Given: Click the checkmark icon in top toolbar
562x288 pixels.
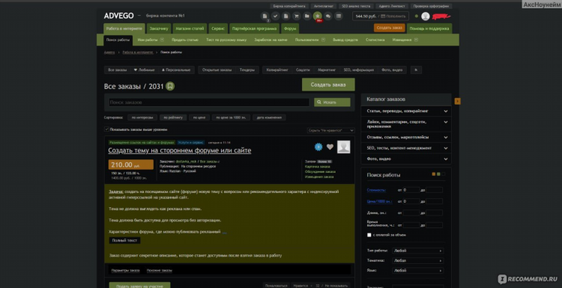Looking at the screenshot, I should [x=275, y=16].
